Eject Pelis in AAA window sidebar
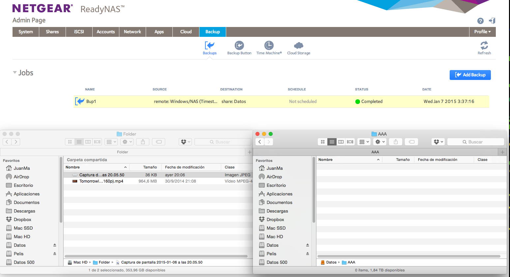 (x=308, y=254)
